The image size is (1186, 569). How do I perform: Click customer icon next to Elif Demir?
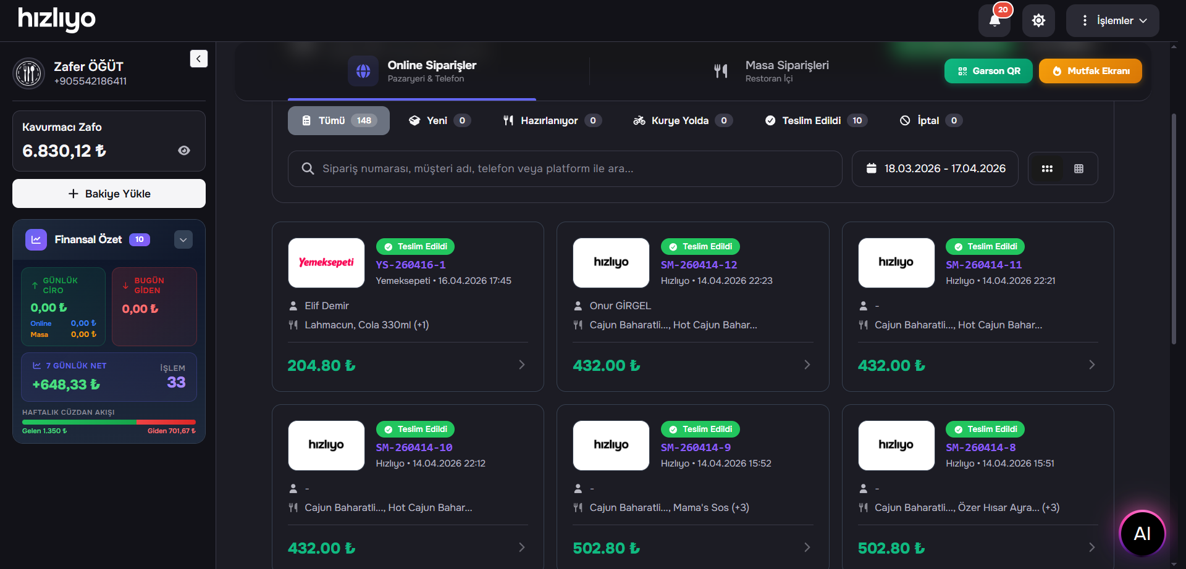point(293,305)
